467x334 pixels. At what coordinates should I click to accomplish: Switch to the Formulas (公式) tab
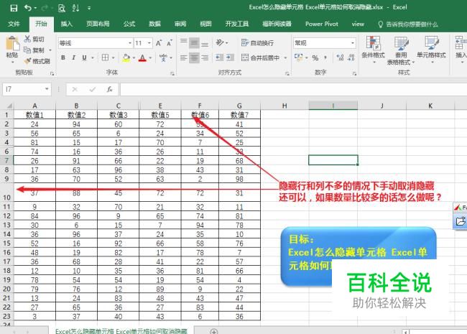(129, 24)
